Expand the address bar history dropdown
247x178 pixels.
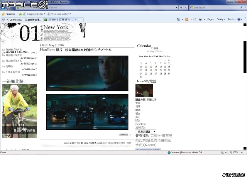[x=177, y=7]
